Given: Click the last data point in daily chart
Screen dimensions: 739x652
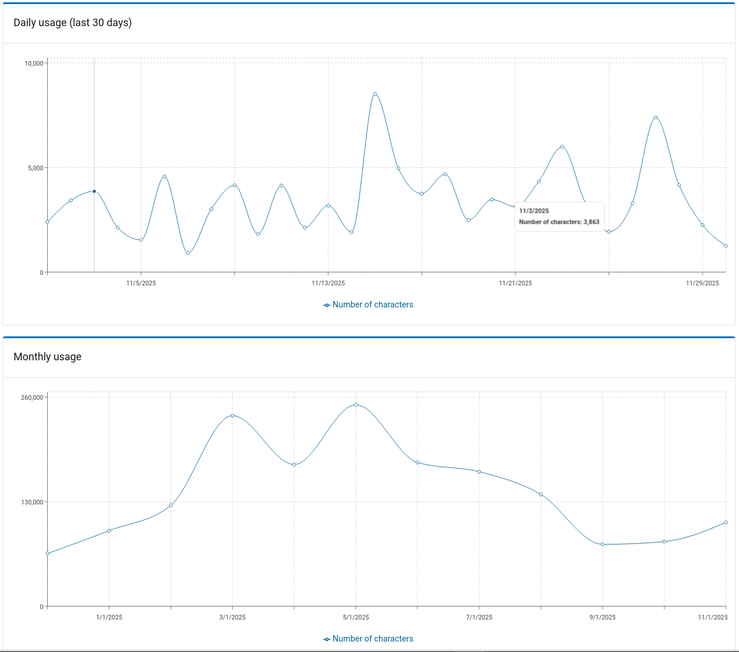Looking at the screenshot, I should point(726,246).
